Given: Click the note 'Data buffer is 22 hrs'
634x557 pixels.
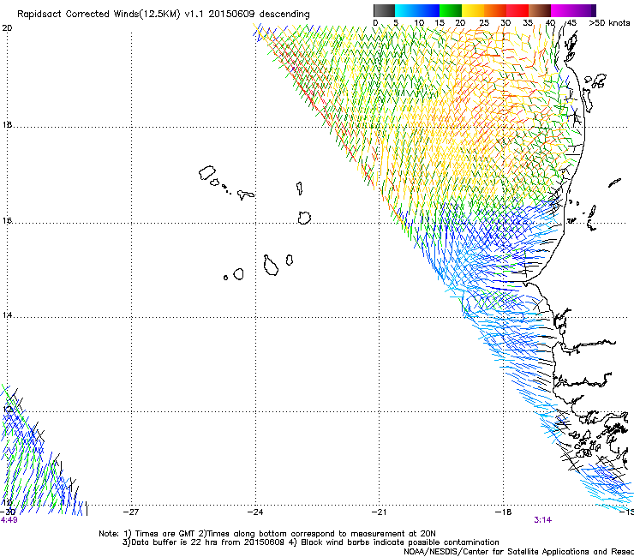Looking at the screenshot, I should click(175, 542).
